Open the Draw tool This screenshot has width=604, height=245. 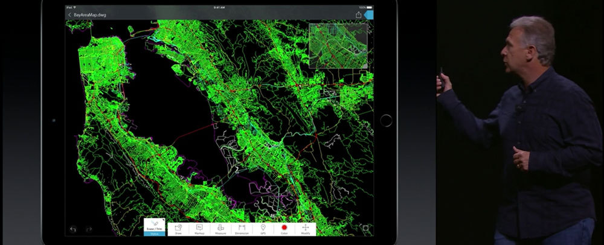(178, 229)
